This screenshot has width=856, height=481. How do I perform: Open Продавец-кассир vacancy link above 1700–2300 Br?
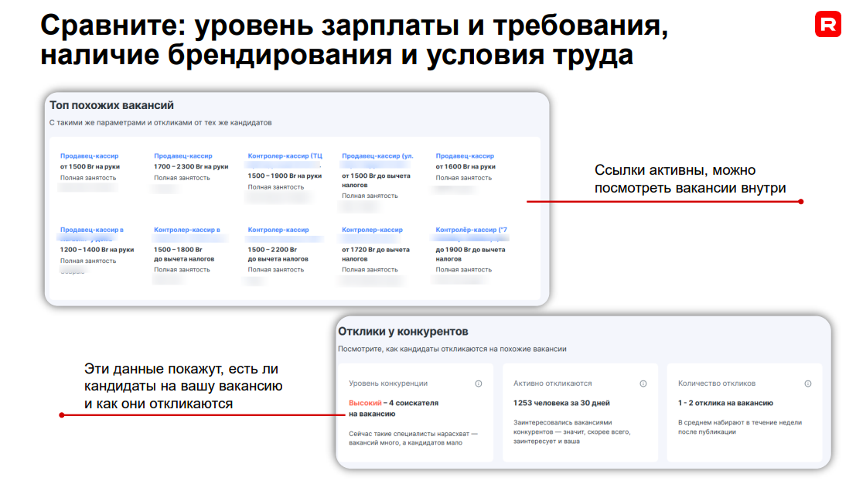click(183, 156)
